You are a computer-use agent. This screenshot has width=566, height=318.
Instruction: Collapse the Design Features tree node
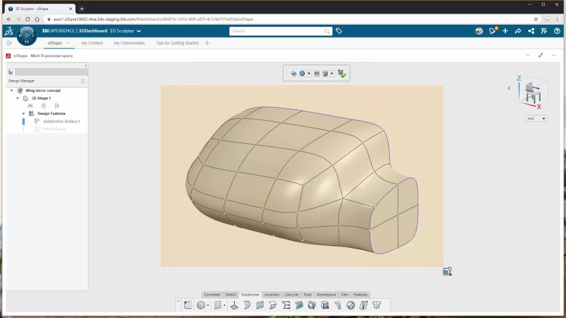coord(24,114)
